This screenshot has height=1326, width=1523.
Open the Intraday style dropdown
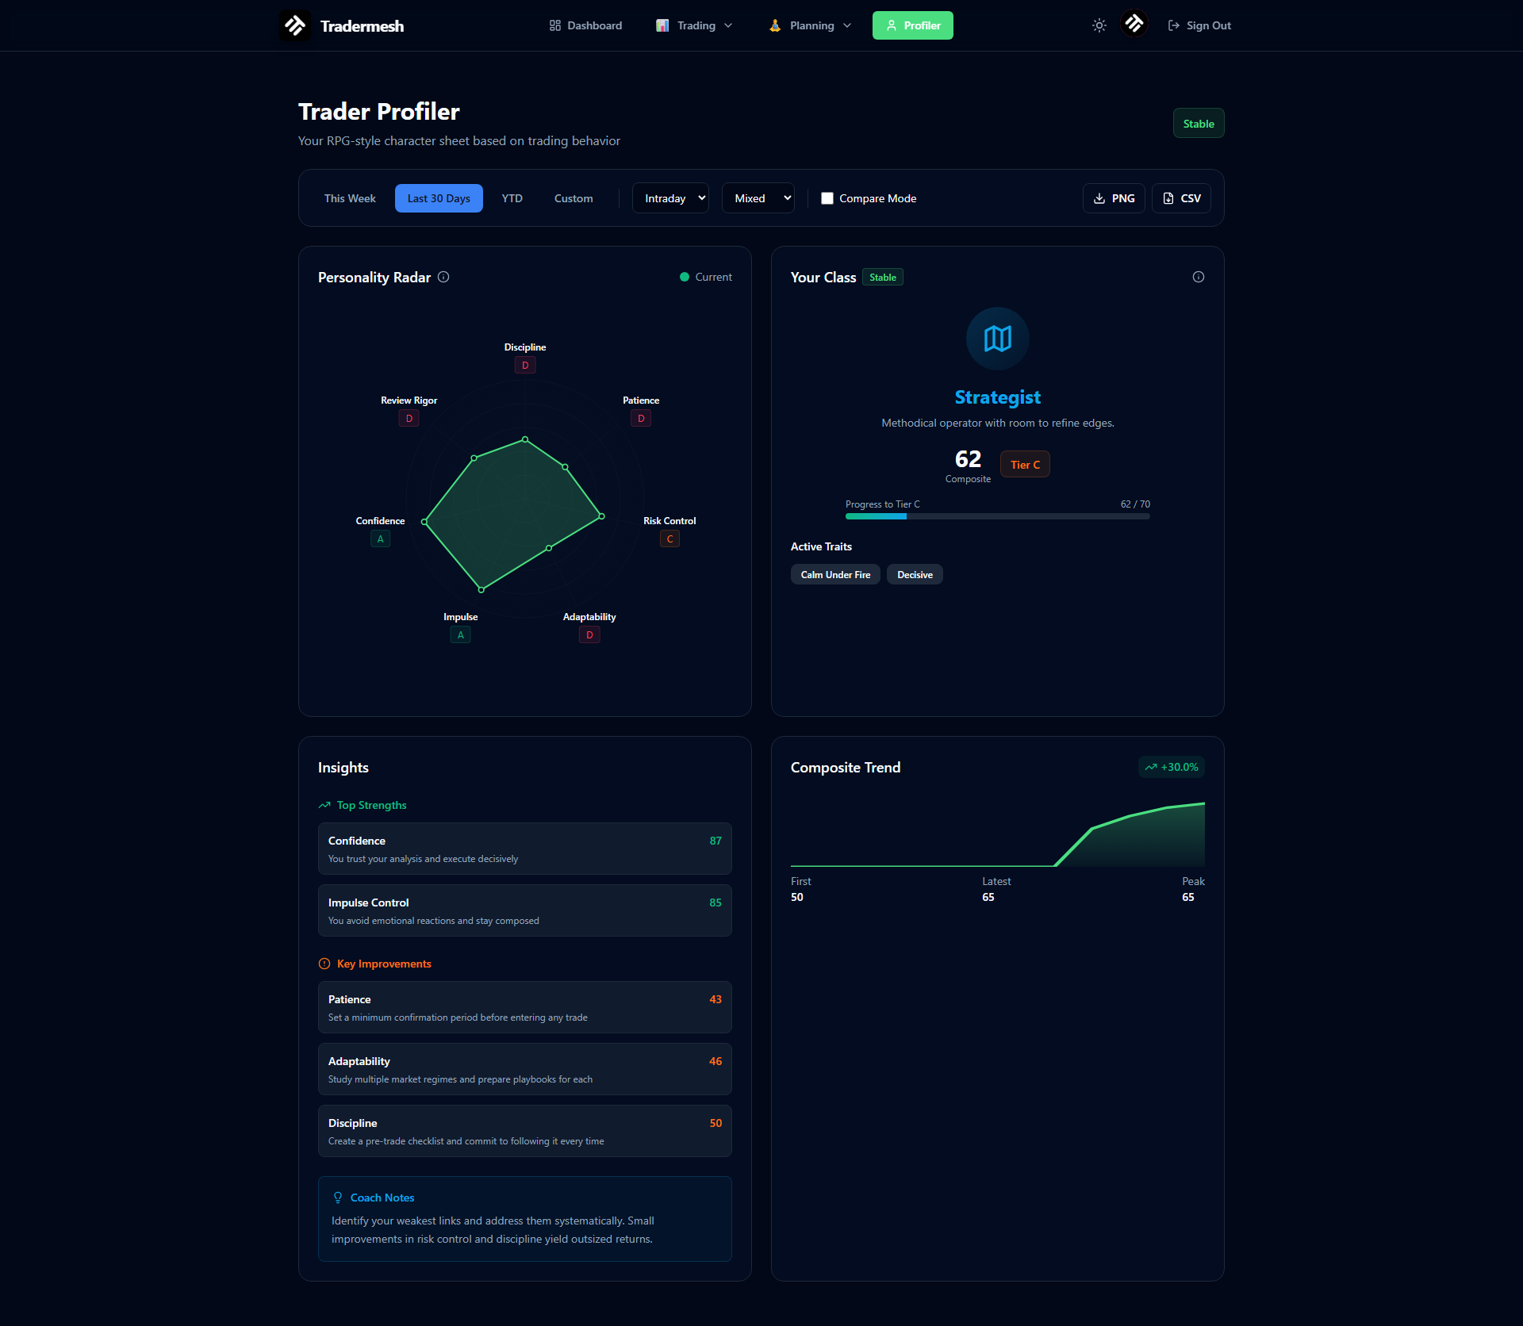(670, 198)
